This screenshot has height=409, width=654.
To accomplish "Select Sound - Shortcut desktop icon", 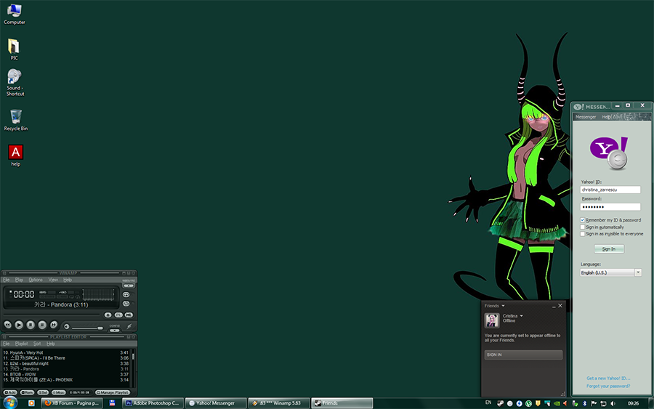I will pyautogui.click(x=15, y=83).
